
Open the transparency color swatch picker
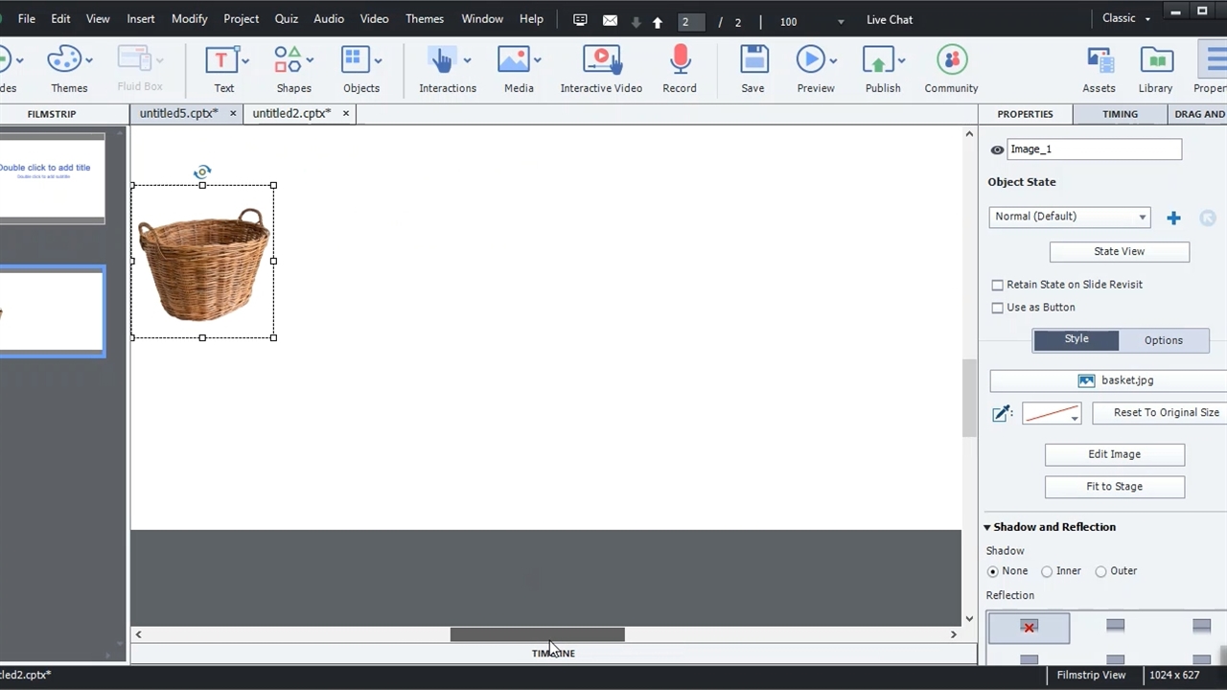(x=1052, y=413)
